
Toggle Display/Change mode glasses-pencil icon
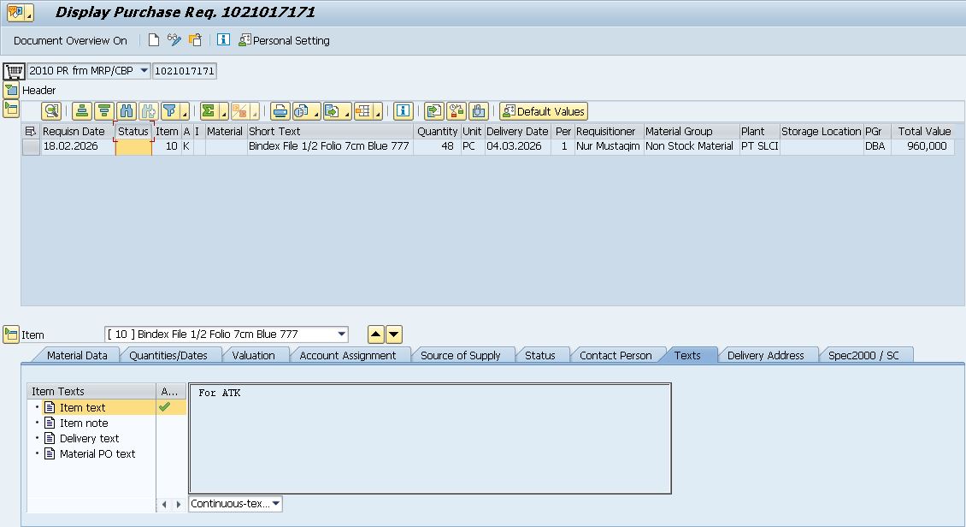(x=174, y=40)
